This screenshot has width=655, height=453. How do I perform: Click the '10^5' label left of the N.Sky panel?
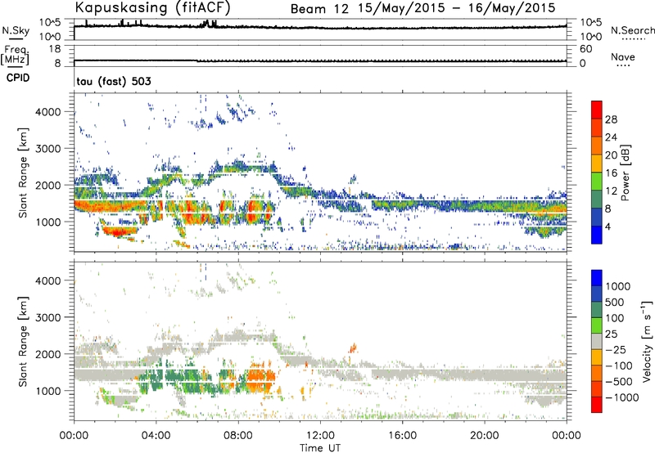50,23
